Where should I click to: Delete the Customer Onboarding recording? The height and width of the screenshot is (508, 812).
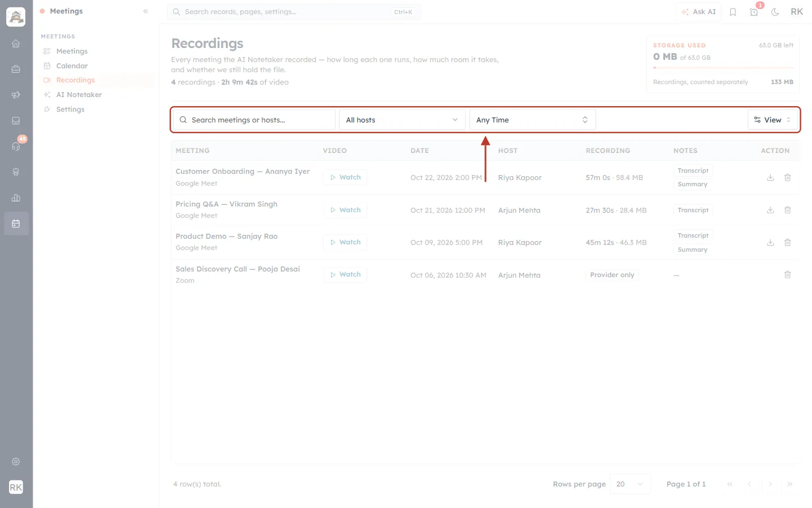pyautogui.click(x=788, y=178)
